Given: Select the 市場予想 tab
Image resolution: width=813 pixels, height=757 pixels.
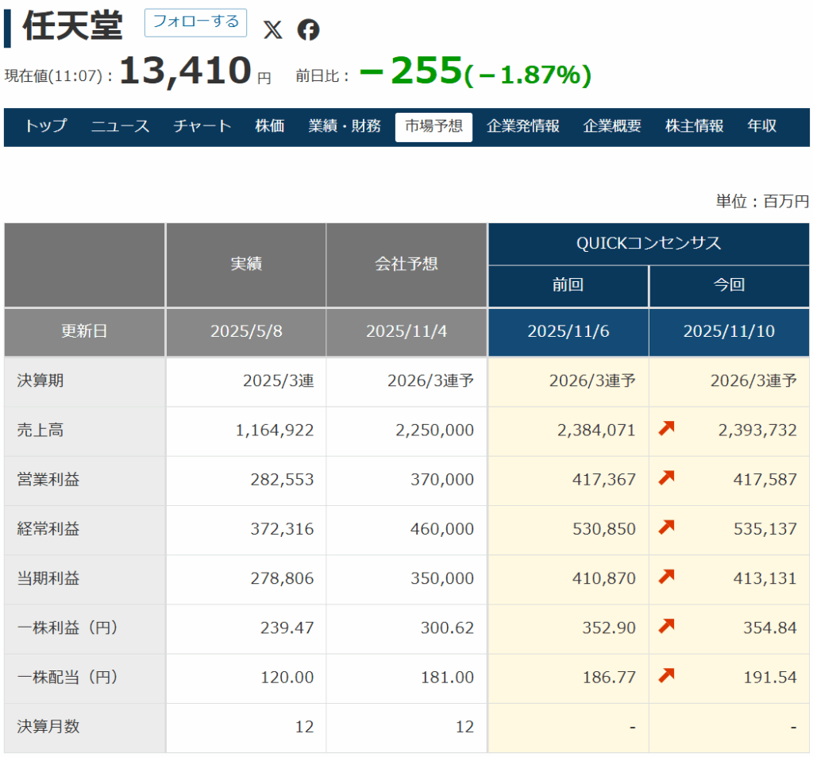Looking at the screenshot, I should 433,126.
